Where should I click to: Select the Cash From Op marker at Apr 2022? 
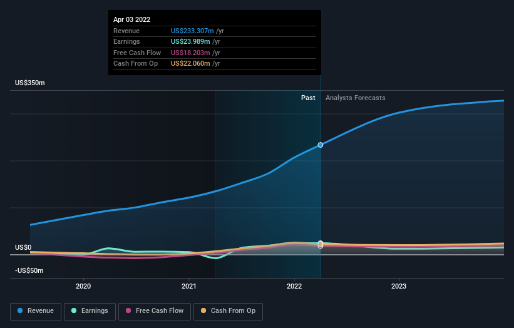321,244
